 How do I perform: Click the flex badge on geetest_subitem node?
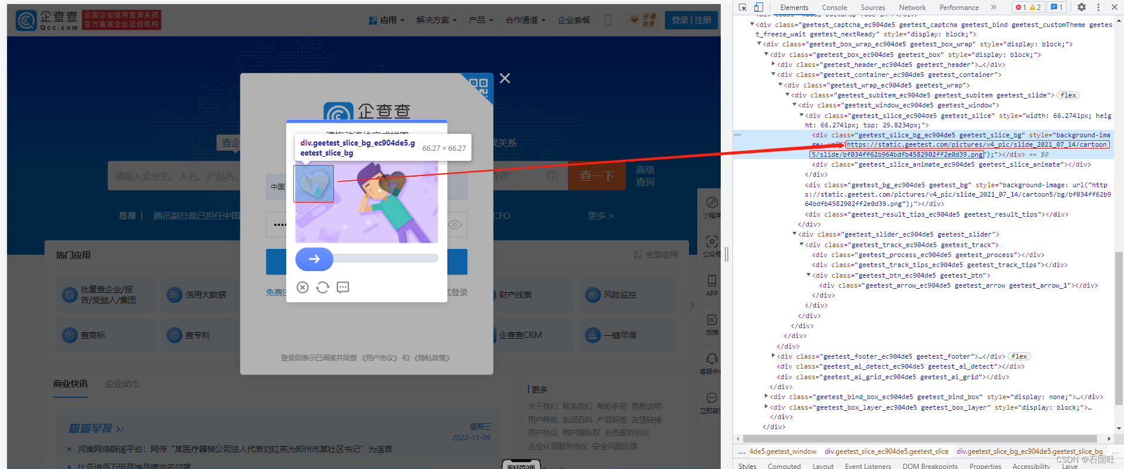point(1068,95)
